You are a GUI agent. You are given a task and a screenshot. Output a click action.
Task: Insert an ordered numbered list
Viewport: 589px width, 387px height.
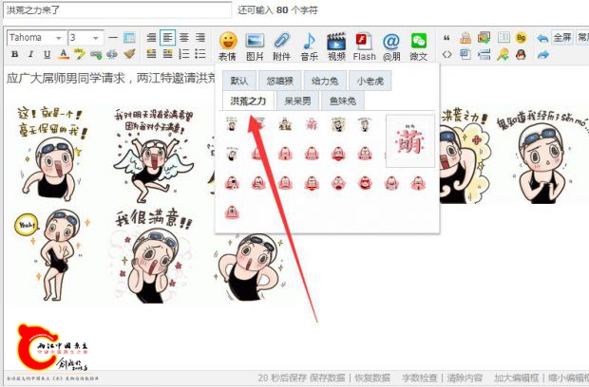tap(184, 54)
